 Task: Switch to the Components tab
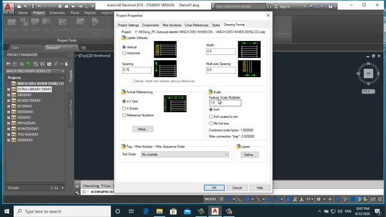pos(150,25)
